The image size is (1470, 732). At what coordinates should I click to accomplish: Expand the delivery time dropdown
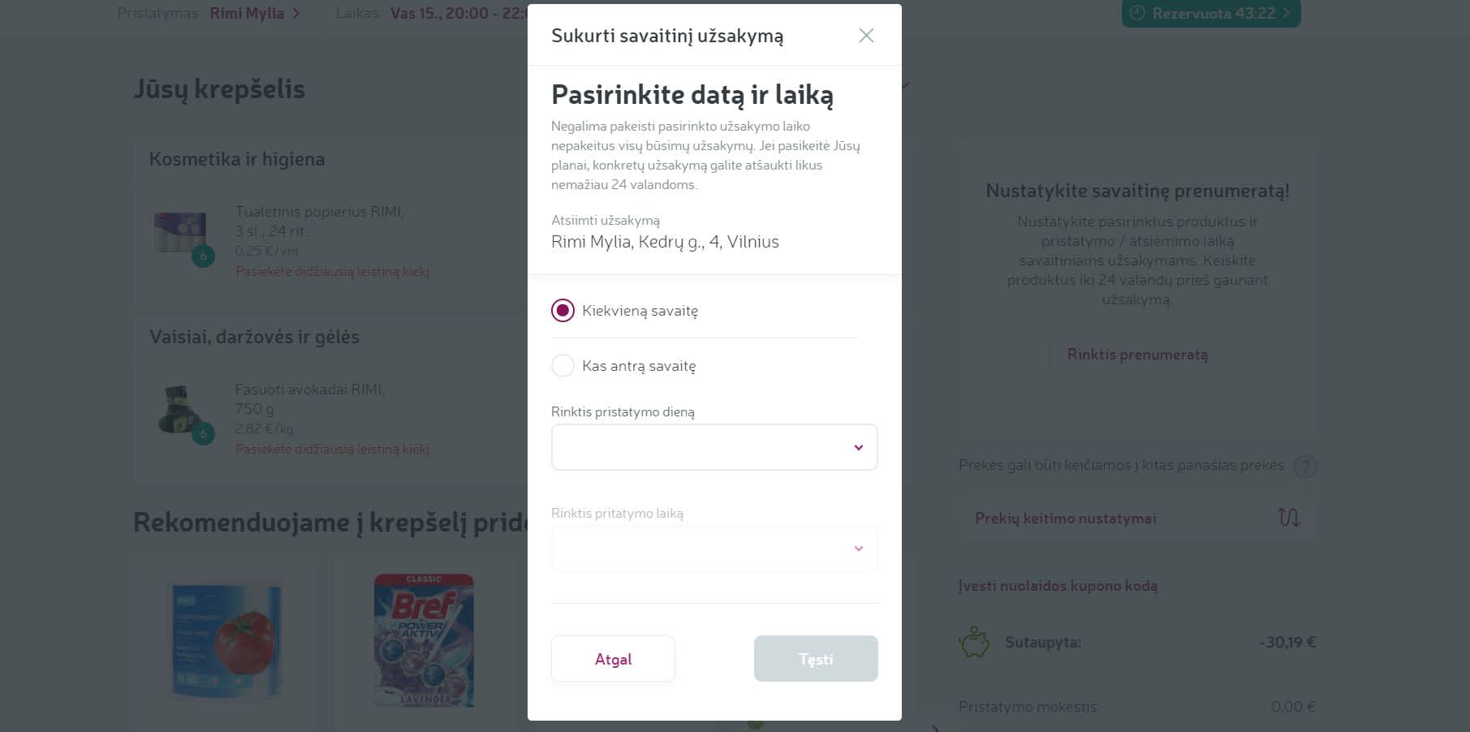[714, 549]
